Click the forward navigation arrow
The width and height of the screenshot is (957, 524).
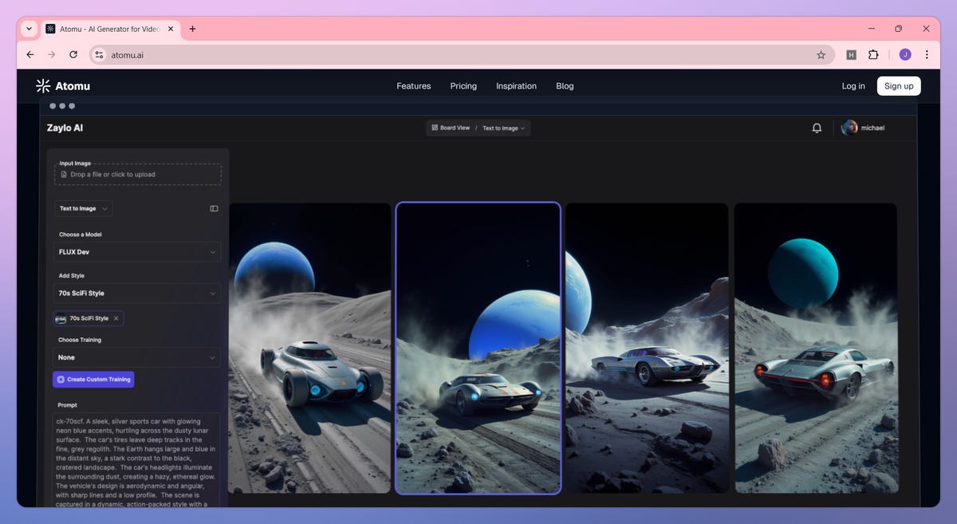click(x=52, y=55)
